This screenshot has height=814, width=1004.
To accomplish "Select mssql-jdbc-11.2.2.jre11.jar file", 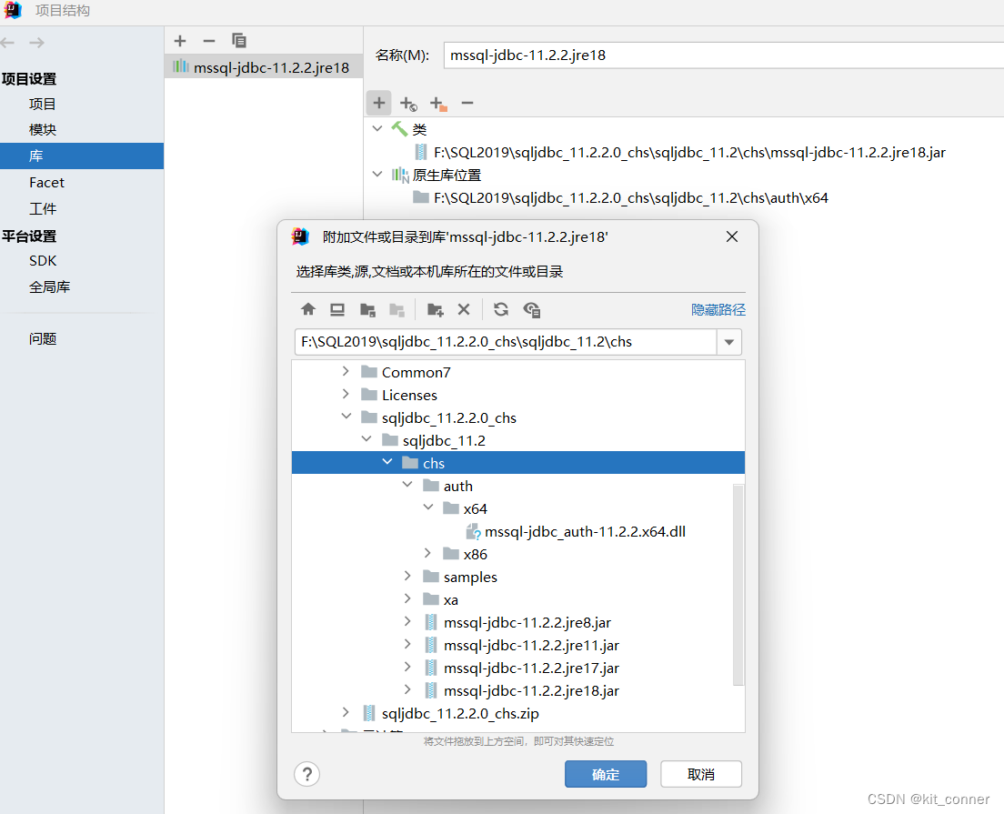I will [x=531, y=646].
